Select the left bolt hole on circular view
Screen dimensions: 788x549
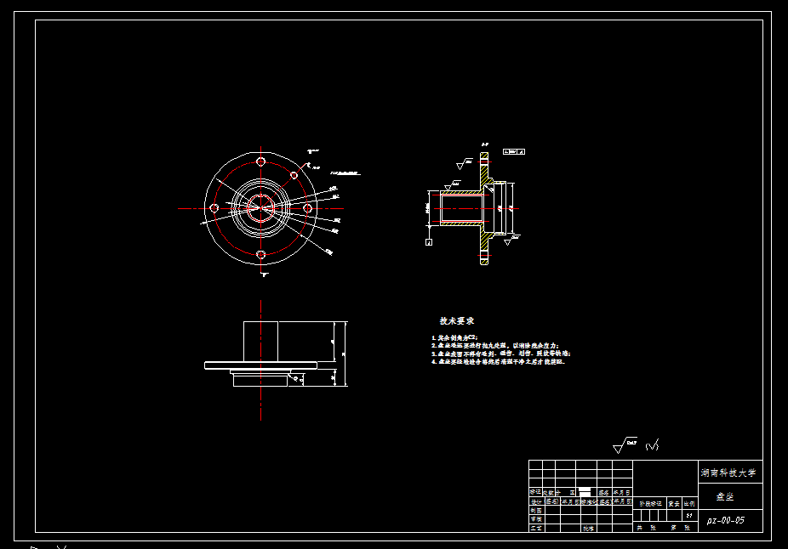point(214,207)
